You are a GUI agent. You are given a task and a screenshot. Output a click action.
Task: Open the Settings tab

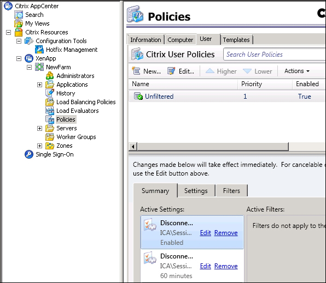196,190
